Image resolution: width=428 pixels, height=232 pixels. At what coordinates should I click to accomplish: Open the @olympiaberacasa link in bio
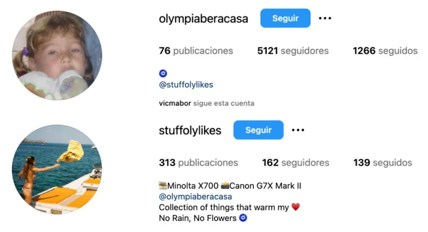pos(196,196)
